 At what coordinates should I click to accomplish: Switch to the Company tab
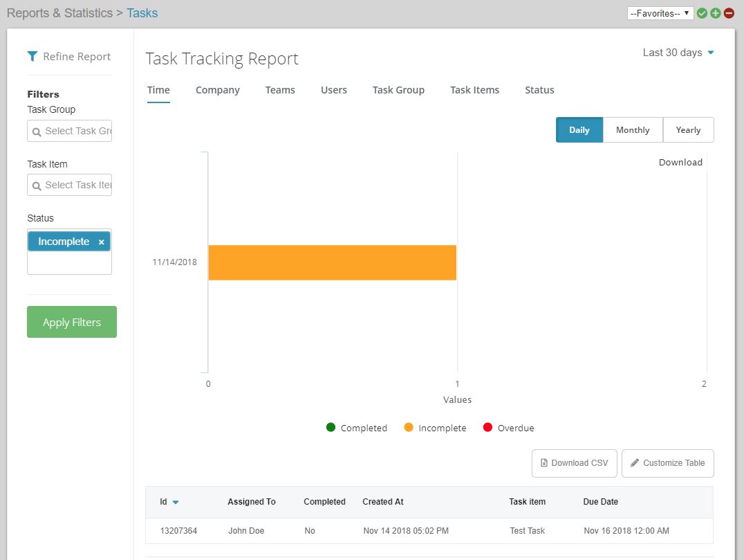(217, 90)
